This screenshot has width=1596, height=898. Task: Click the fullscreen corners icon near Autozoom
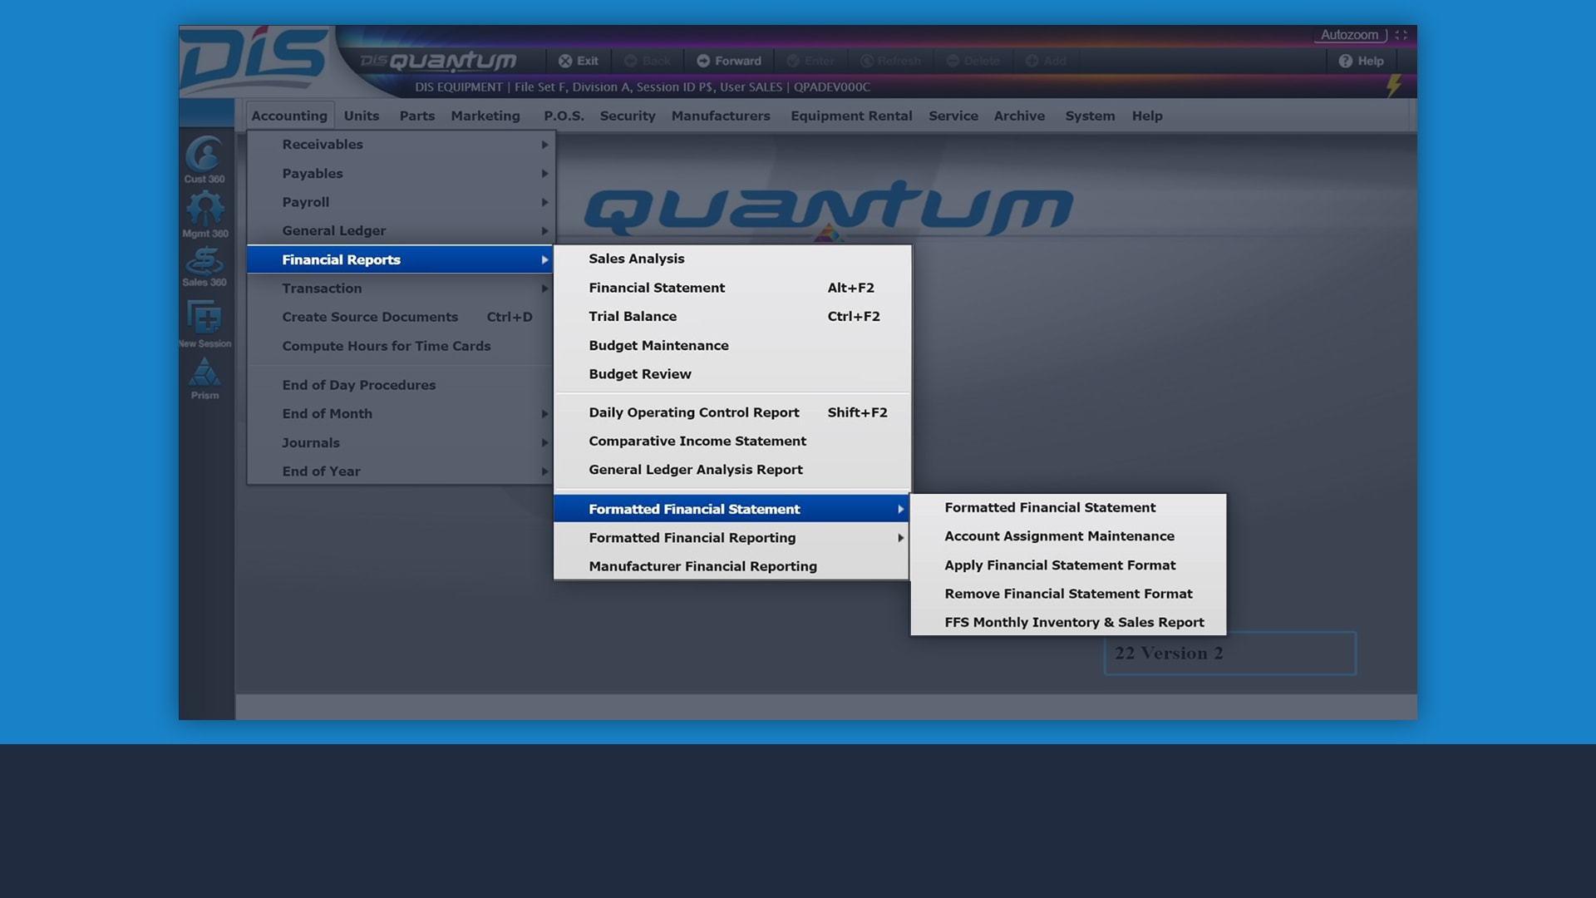[1401, 35]
